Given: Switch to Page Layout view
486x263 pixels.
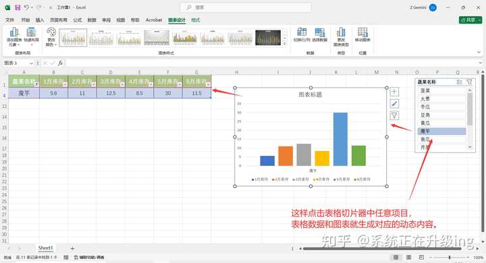Looking at the screenshot, I should click(x=408, y=258).
